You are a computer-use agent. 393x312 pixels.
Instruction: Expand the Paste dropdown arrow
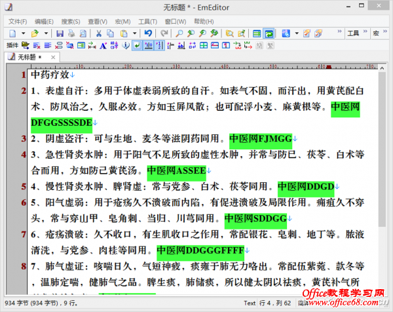[x=134, y=33]
